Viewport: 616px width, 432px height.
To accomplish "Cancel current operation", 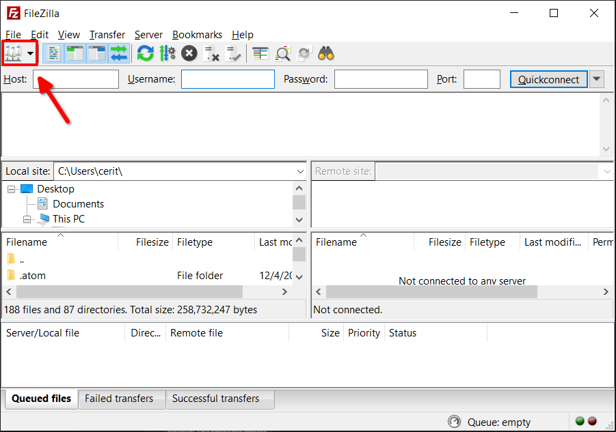I will tap(189, 53).
